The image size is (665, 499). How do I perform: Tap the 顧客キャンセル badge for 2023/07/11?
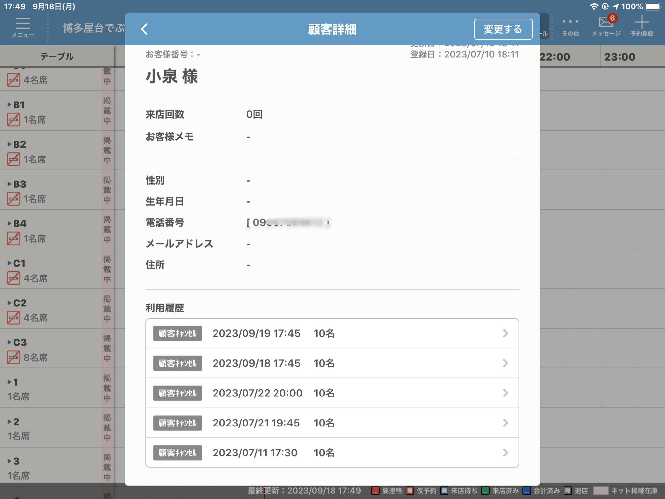click(177, 453)
